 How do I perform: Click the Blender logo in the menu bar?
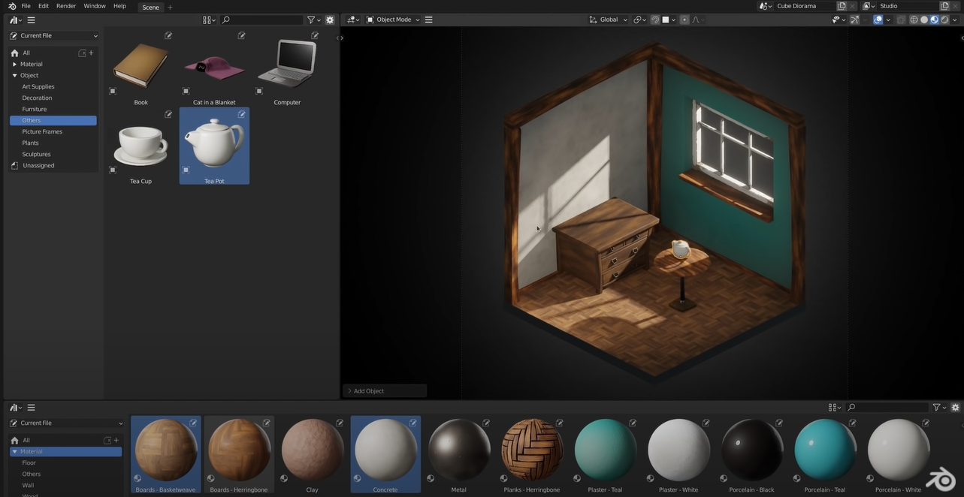(11, 6)
